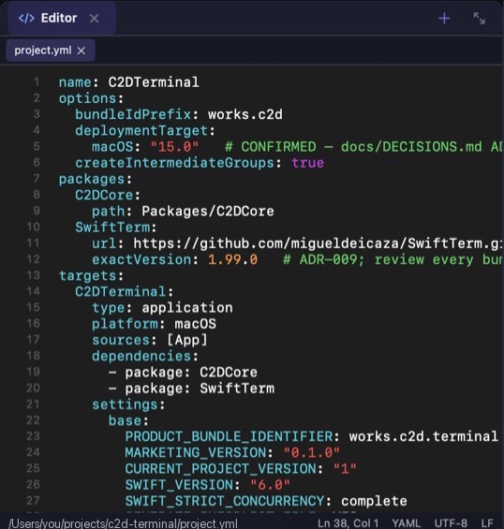Viewport: 504px width, 529px height.
Task: Click the 'base' key
Action: tap(125, 420)
